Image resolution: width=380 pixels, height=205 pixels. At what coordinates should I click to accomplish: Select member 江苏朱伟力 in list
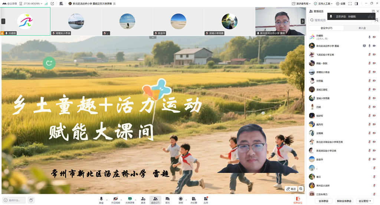click(343, 194)
